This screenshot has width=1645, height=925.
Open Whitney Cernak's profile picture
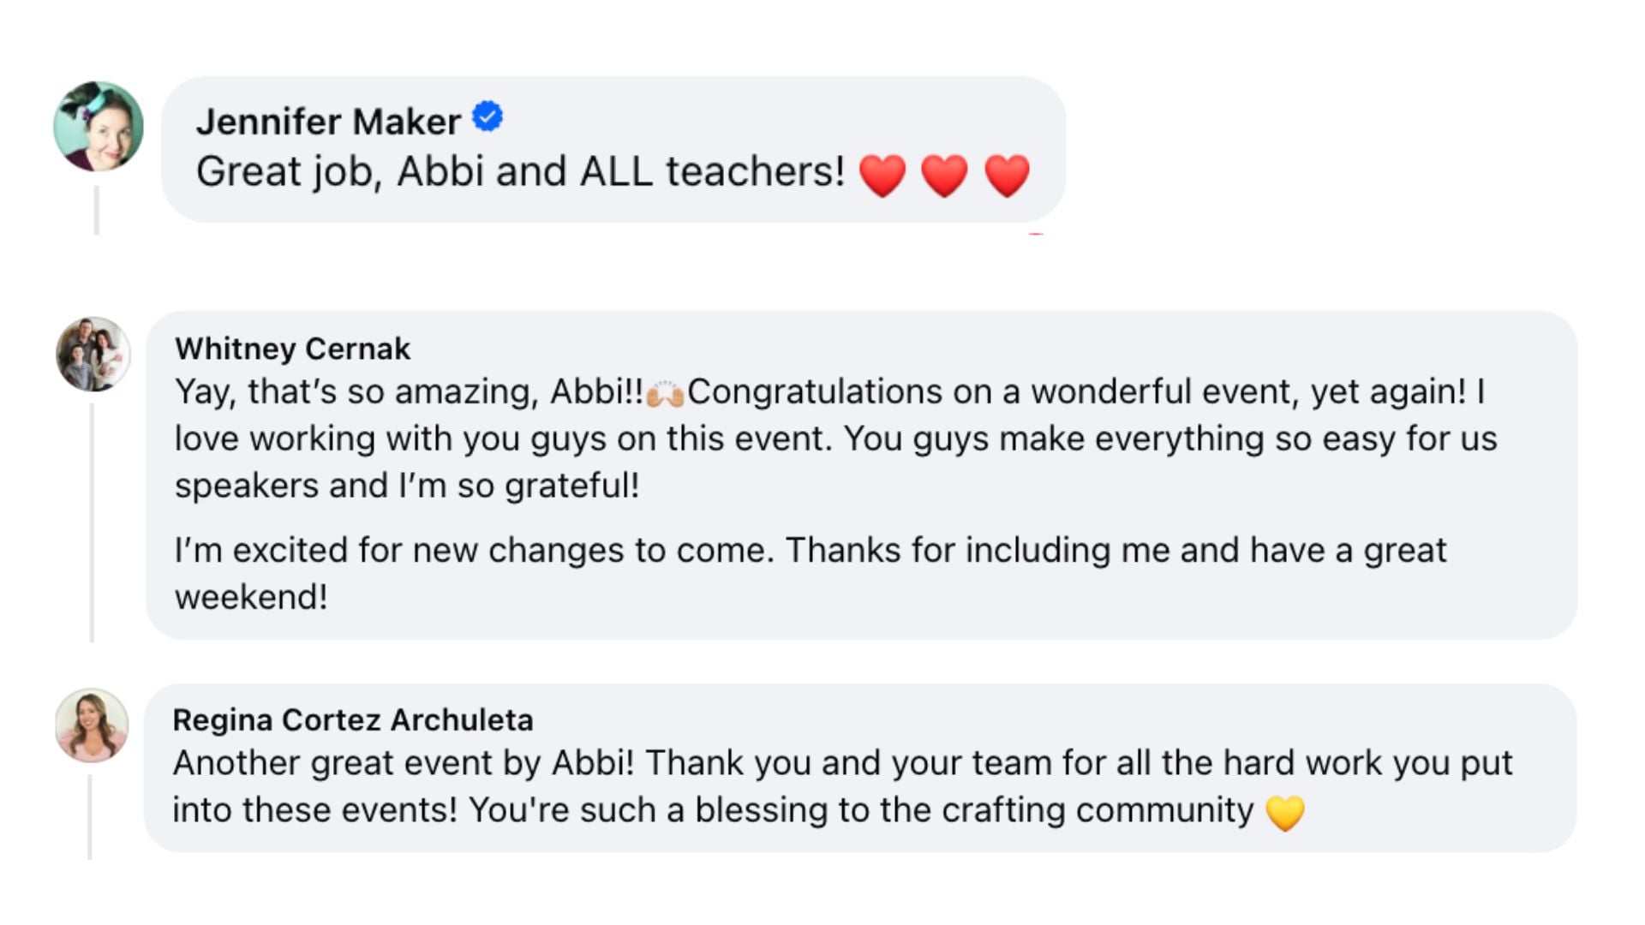coord(93,354)
